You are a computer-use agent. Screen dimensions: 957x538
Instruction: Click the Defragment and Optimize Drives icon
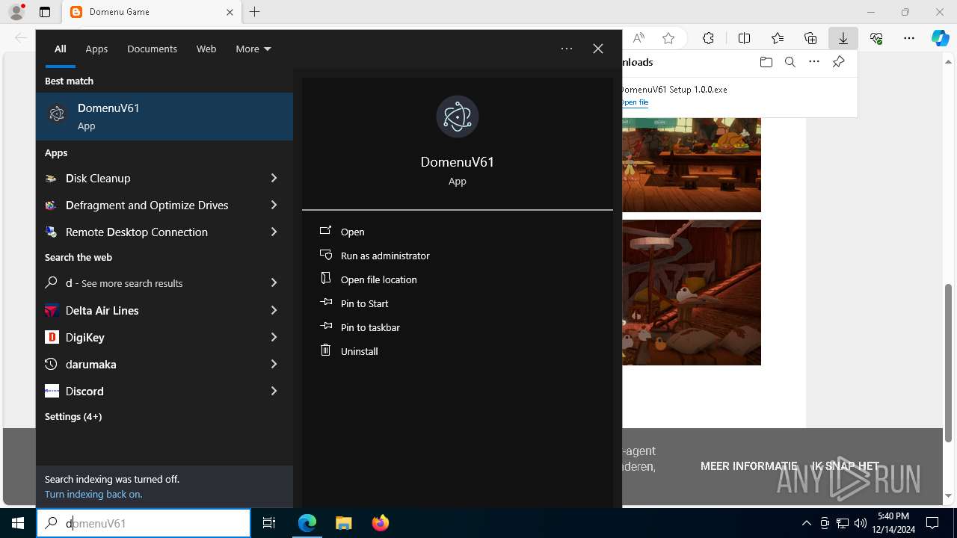(x=51, y=205)
